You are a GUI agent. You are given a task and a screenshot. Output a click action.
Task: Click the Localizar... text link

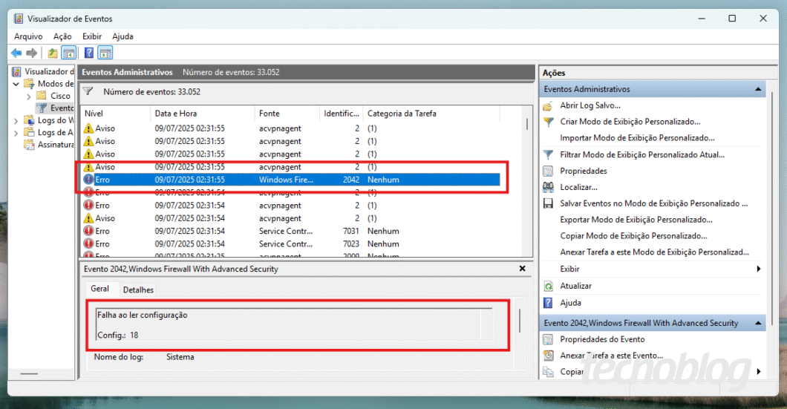[578, 187]
